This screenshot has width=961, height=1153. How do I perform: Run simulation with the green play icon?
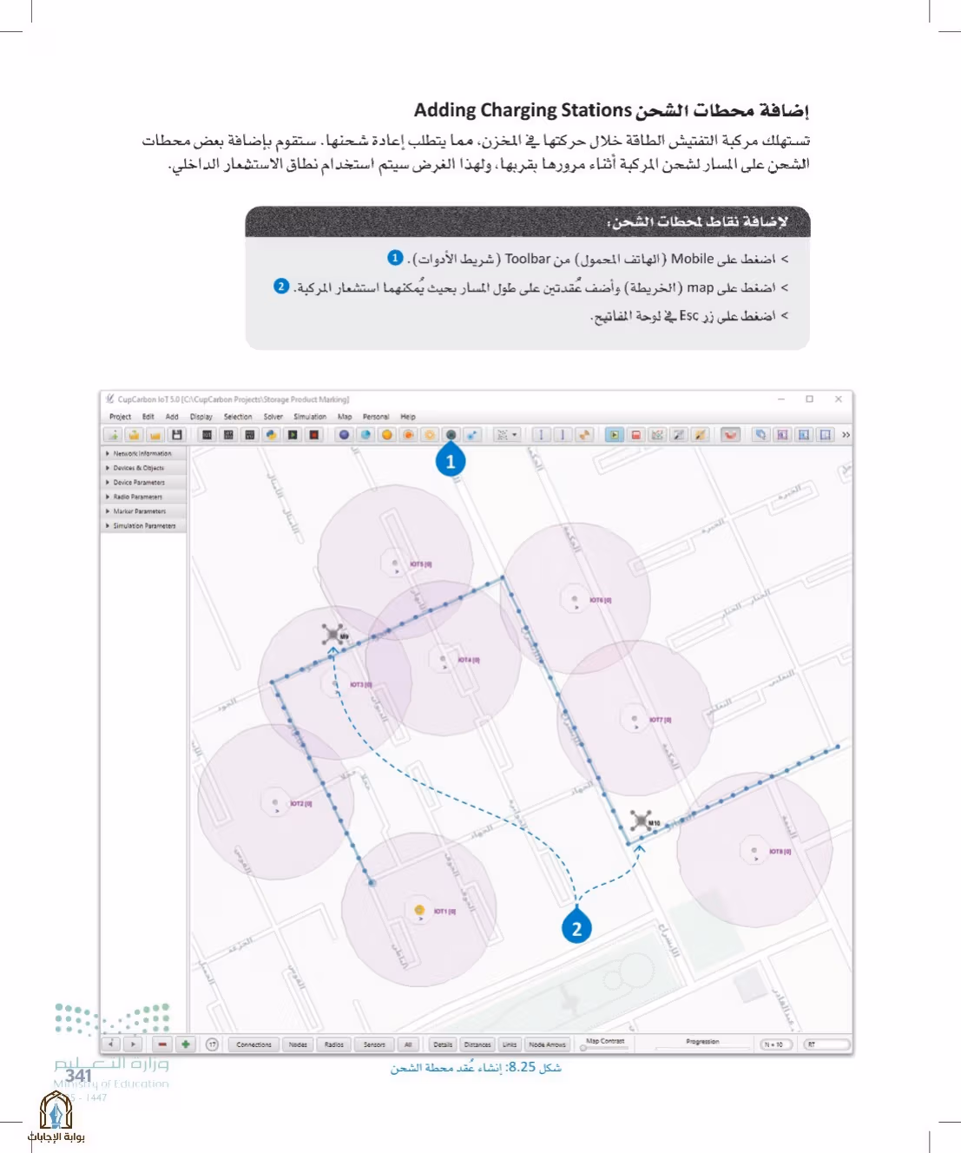click(615, 435)
